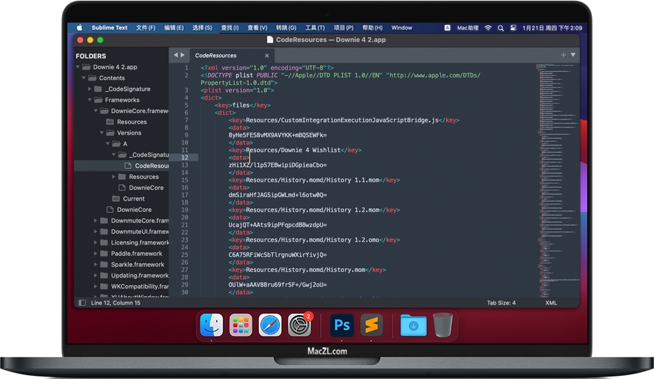
Task: Collapse the Frameworks folder
Action: (90, 100)
